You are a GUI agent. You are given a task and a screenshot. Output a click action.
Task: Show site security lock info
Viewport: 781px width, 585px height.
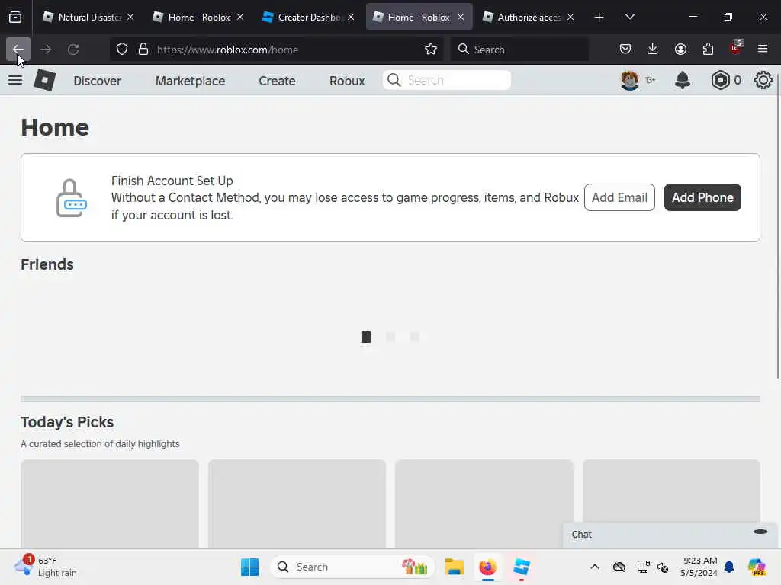pos(143,50)
